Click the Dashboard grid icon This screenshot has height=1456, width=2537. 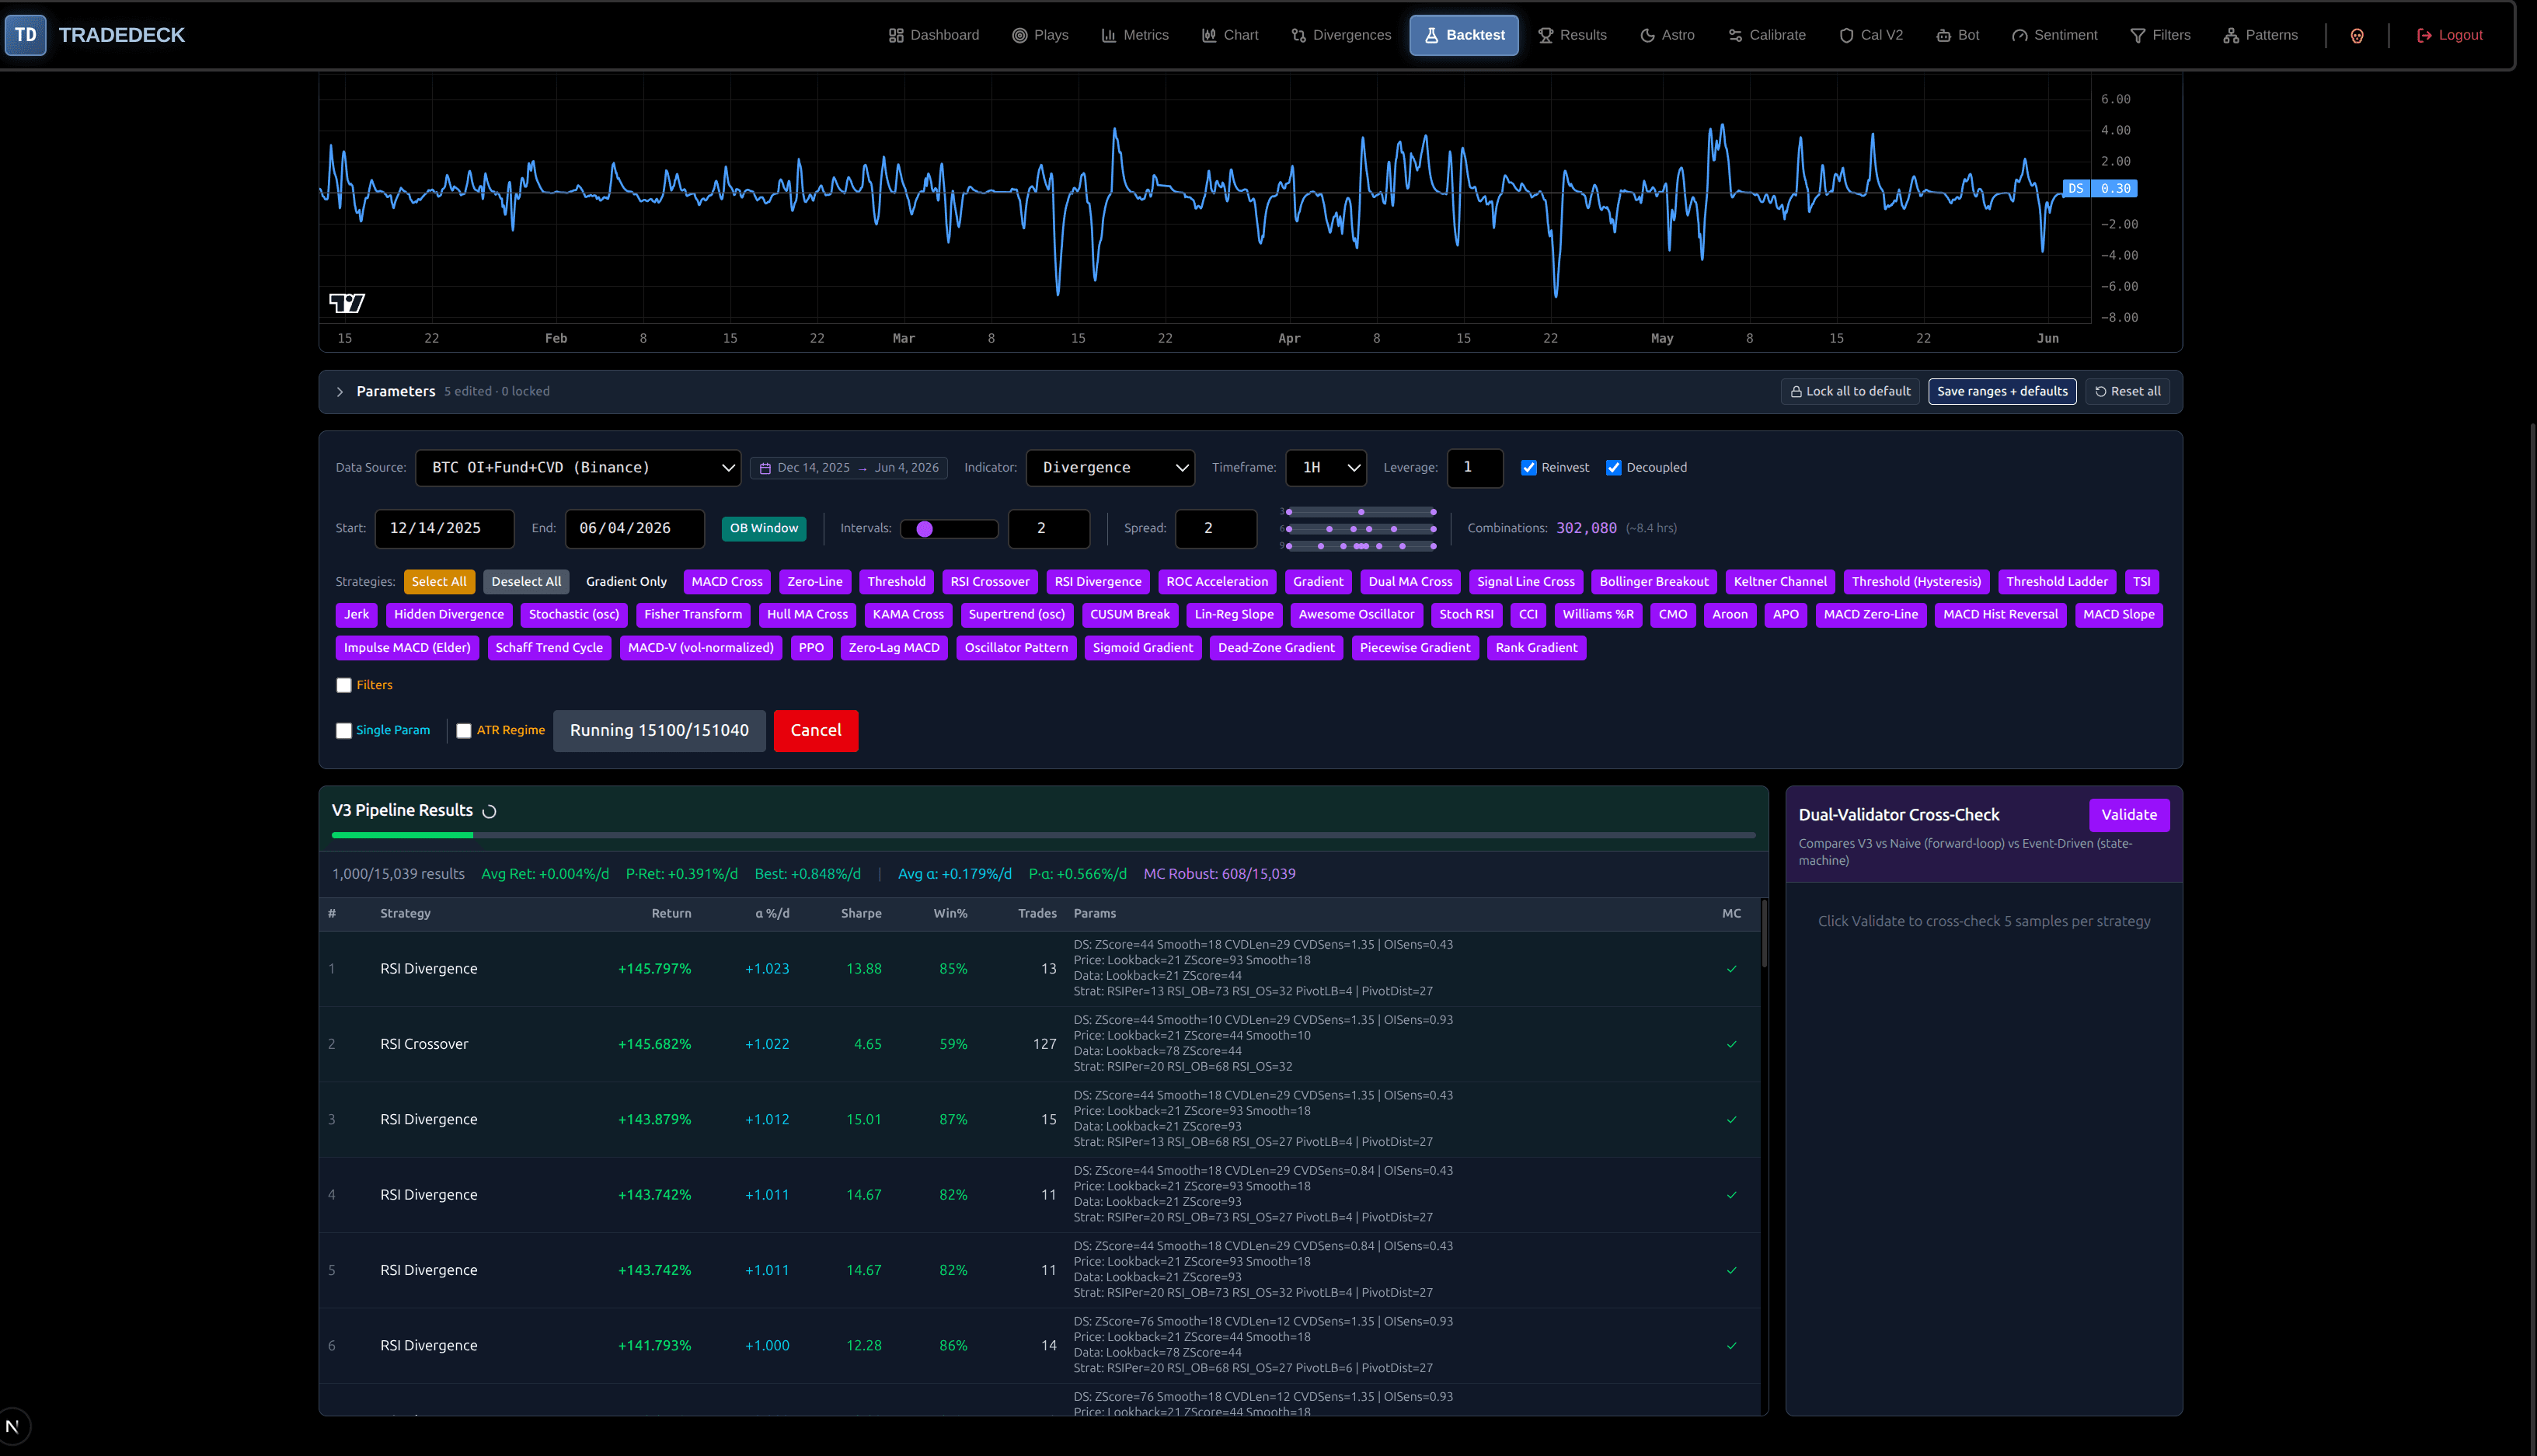point(896,35)
